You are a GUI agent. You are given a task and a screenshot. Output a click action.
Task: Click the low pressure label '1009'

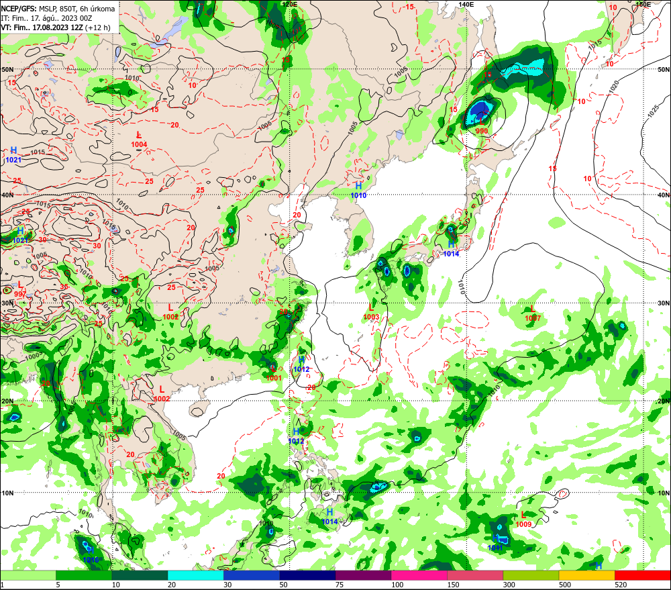pos(523,524)
